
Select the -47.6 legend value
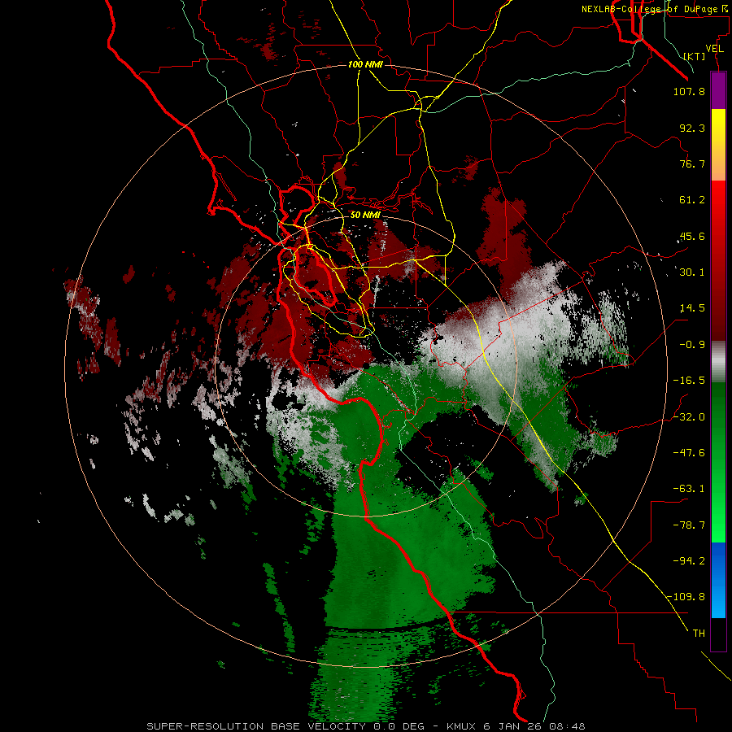(x=689, y=453)
